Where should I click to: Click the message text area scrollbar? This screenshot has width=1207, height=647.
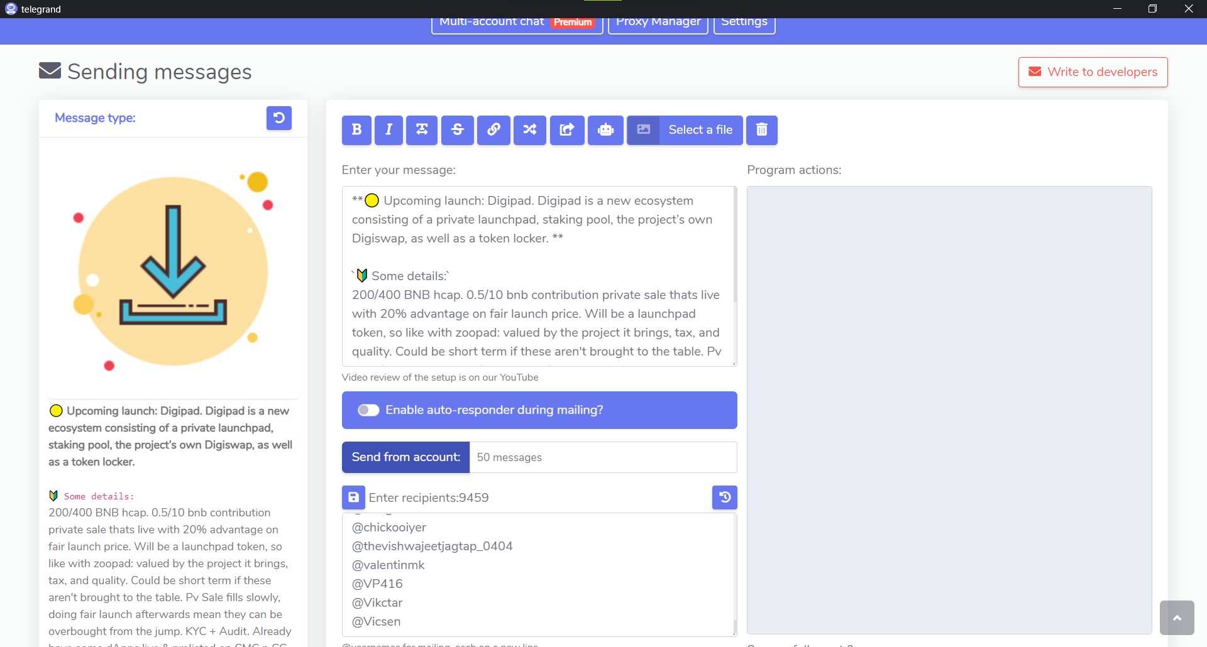[735, 245]
